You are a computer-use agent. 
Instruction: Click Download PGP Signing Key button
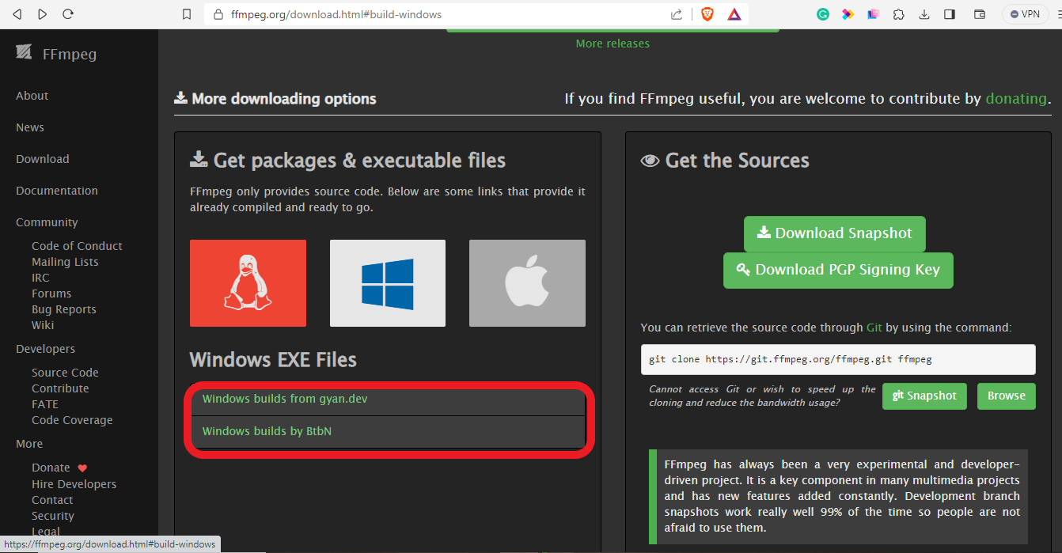tap(838, 270)
